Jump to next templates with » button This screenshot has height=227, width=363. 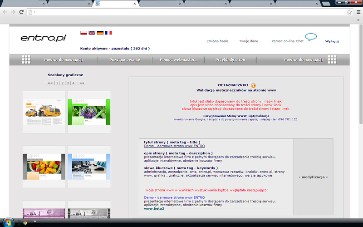pyautogui.click(x=82, y=83)
